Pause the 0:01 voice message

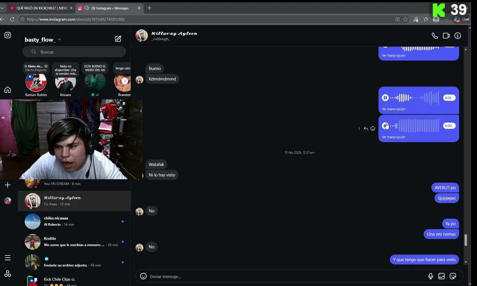[385, 98]
